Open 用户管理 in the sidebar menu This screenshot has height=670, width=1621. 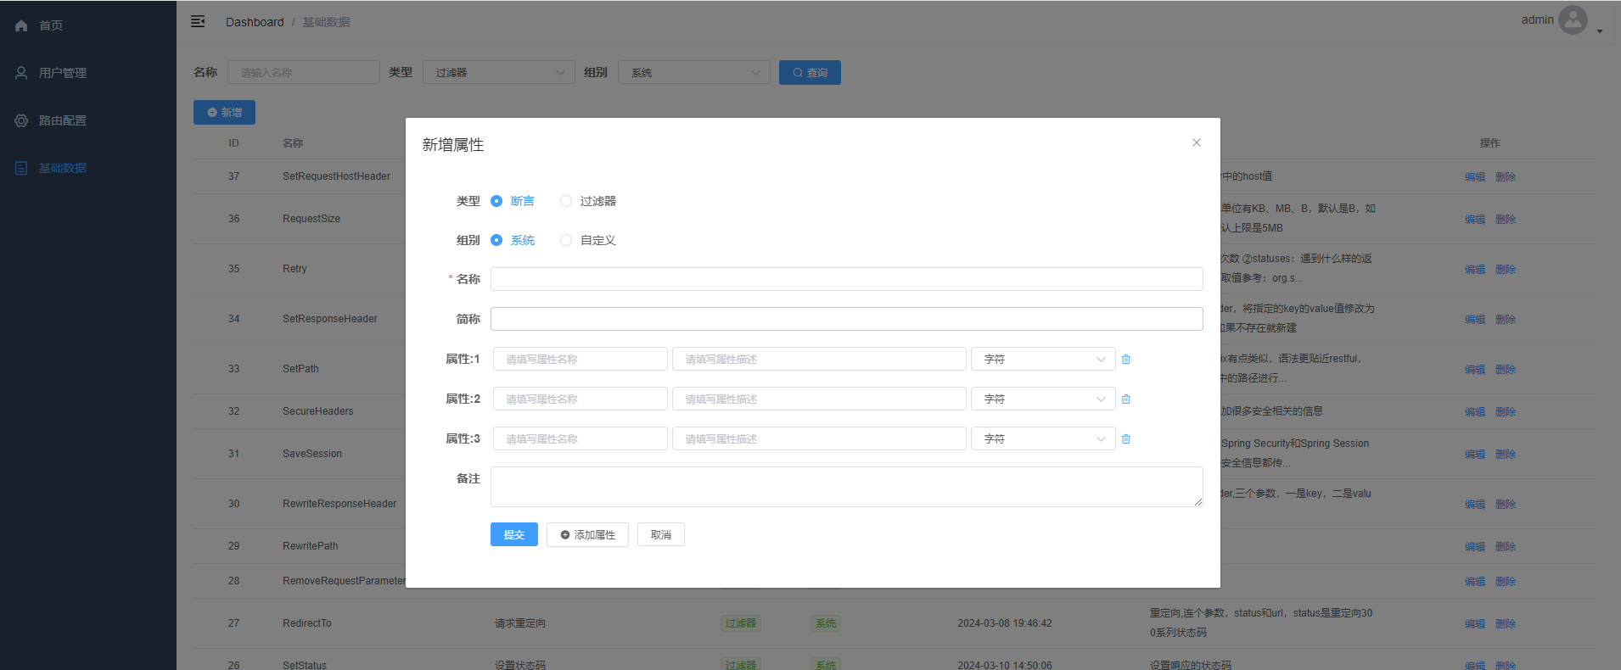[x=88, y=73]
